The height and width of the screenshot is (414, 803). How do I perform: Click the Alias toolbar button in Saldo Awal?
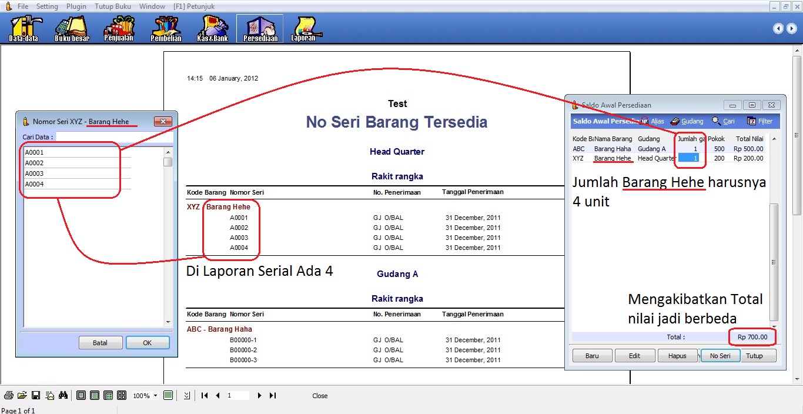tap(653, 121)
